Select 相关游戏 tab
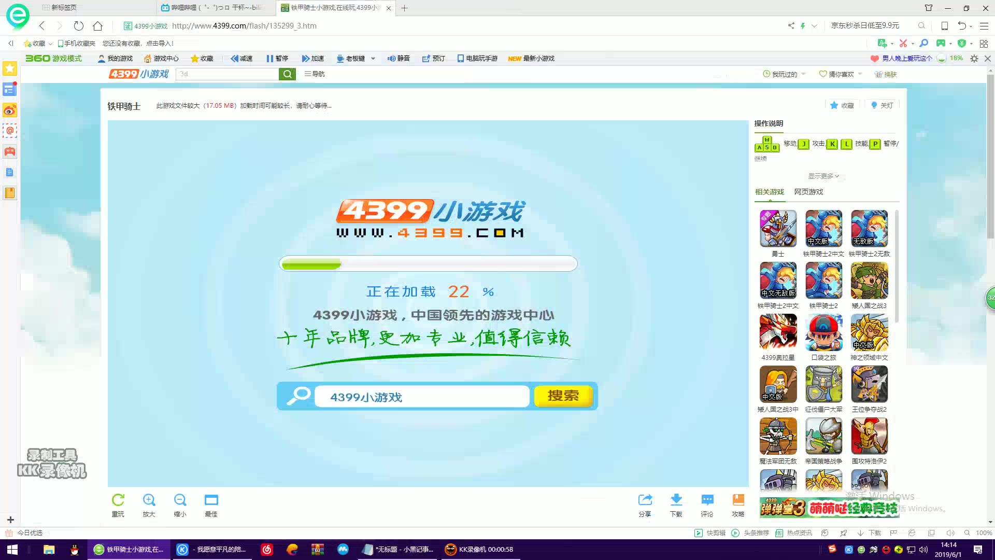The height and width of the screenshot is (560, 995). pyautogui.click(x=770, y=192)
